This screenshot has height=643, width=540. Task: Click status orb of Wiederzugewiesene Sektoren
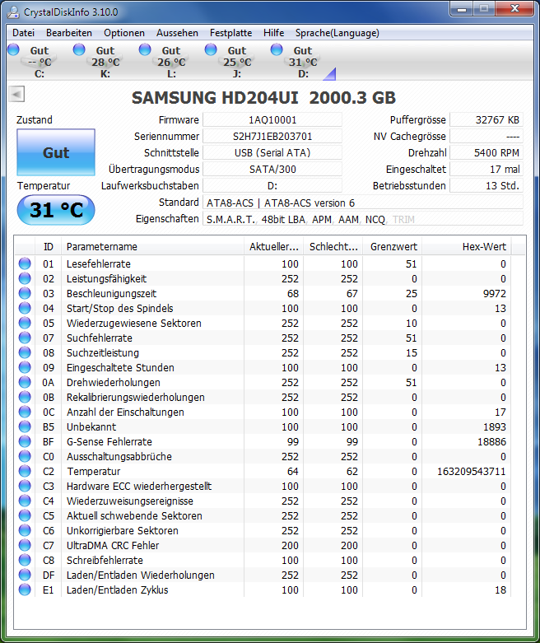[x=25, y=323]
